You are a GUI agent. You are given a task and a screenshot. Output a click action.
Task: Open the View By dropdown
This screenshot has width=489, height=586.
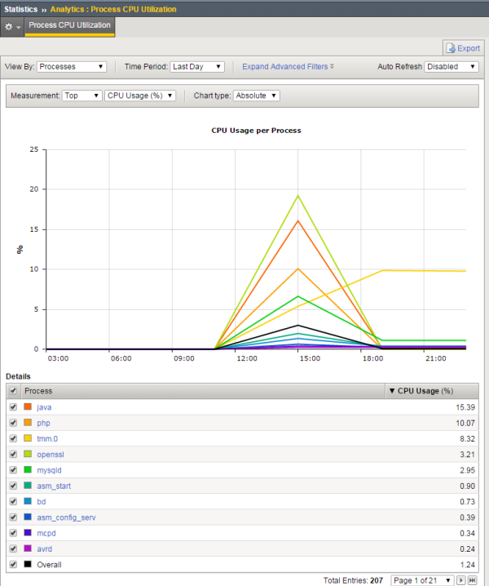(x=72, y=67)
